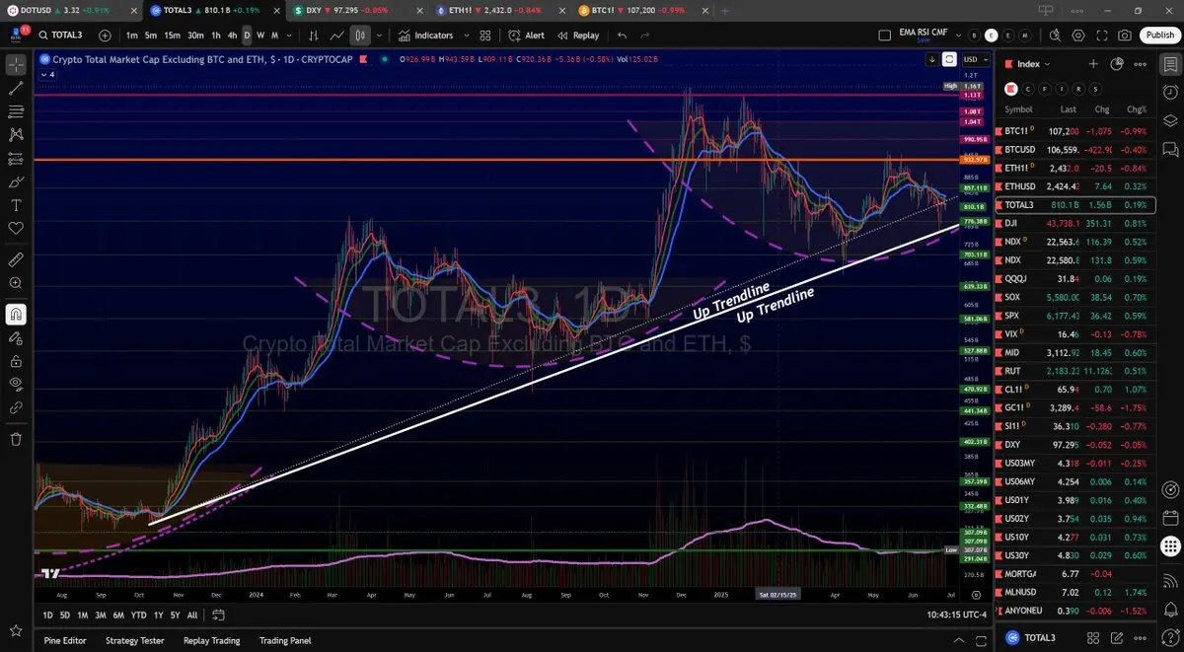Open the chart layout selector square icon
Screen dimensions: 1184x652
click(884, 36)
